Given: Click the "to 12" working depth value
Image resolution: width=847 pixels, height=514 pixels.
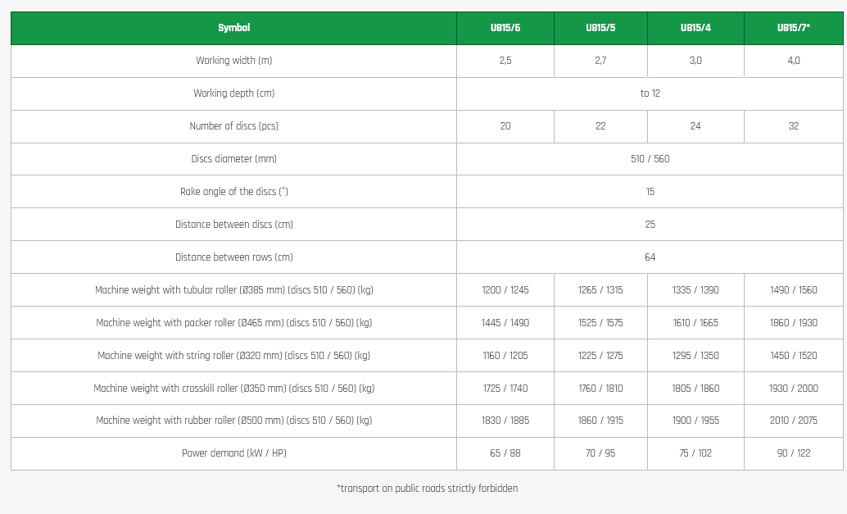Looking at the screenshot, I should 650,93.
